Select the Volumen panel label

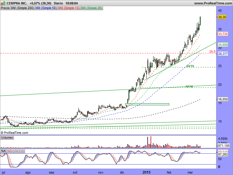pos(7,137)
